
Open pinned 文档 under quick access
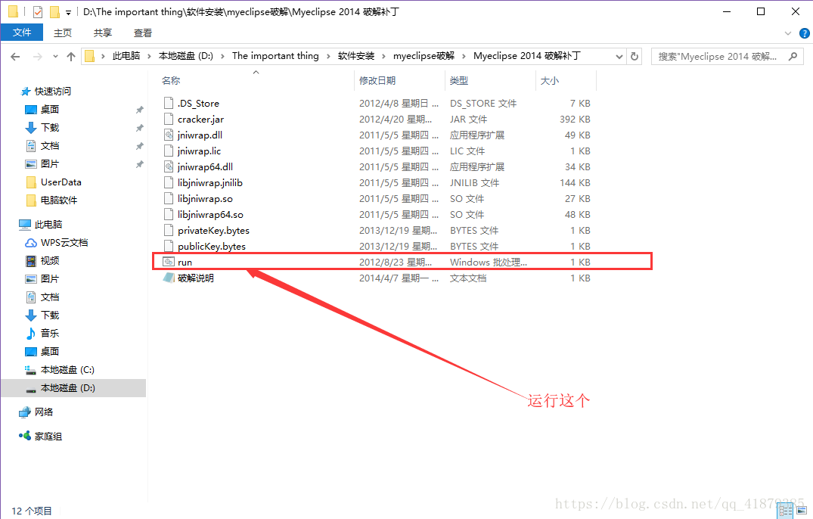49,146
